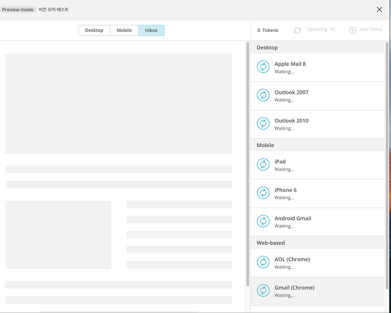Click Waiting status under Gmail (Chrome)
Image resolution: width=391 pixels, height=313 pixels.
pos(284,295)
